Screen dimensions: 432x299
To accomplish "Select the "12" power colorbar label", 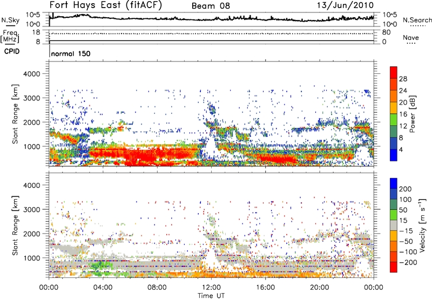I will [403, 126].
